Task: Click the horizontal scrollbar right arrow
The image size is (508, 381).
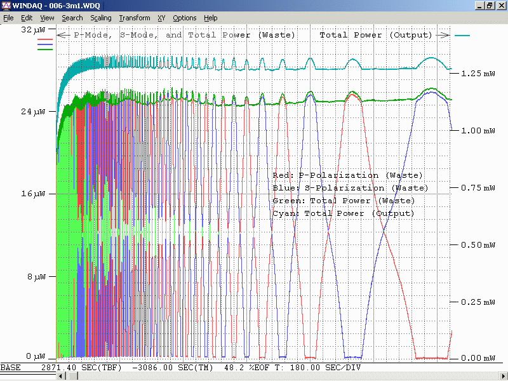Action: (503, 376)
